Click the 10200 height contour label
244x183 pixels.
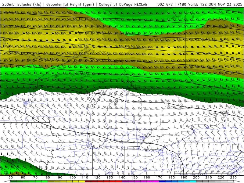pos(128,34)
